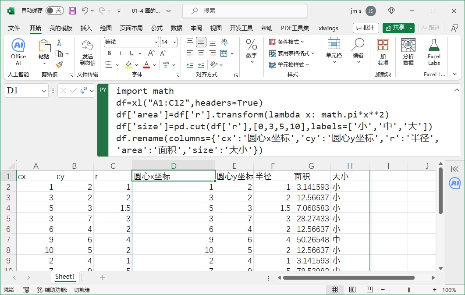Screen dimensions: 465x295
Task: Switch to Normal view in status bar
Action: (x=334, y=290)
